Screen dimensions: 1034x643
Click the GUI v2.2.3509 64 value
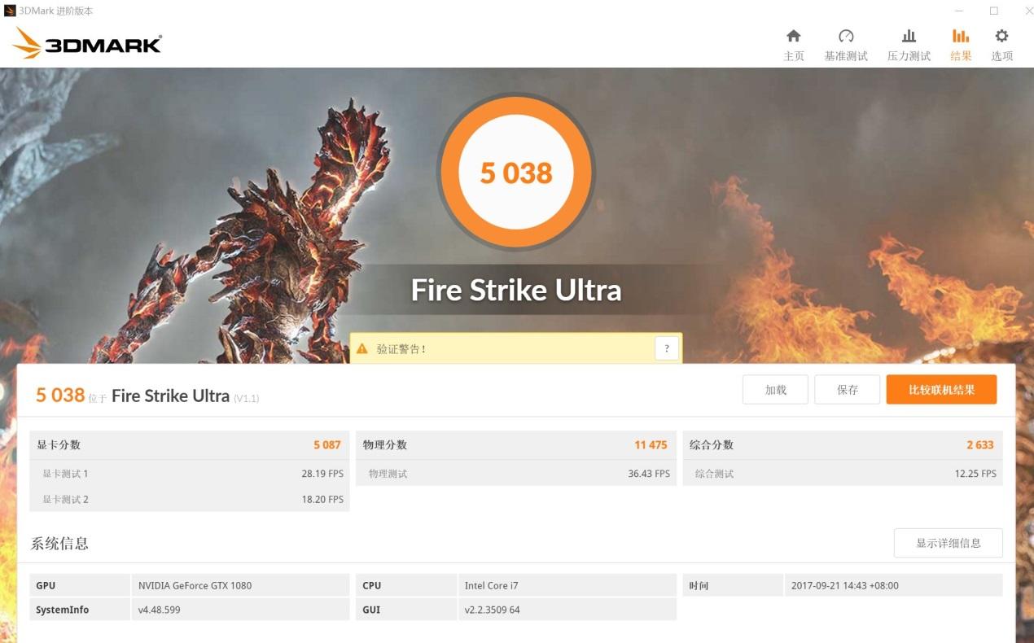point(567,610)
